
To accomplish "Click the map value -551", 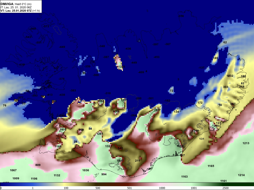I will 39,43.
